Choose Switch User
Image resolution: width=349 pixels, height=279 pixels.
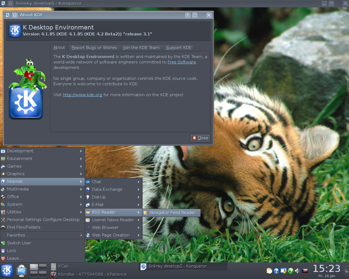(x=43, y=243)
